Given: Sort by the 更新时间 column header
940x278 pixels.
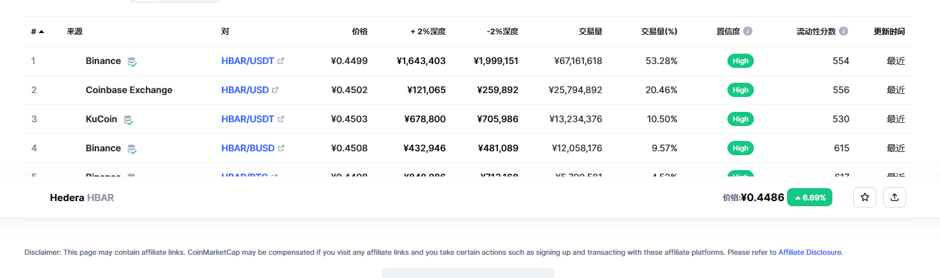Looking at the screenshot, I should pos(889,31).
